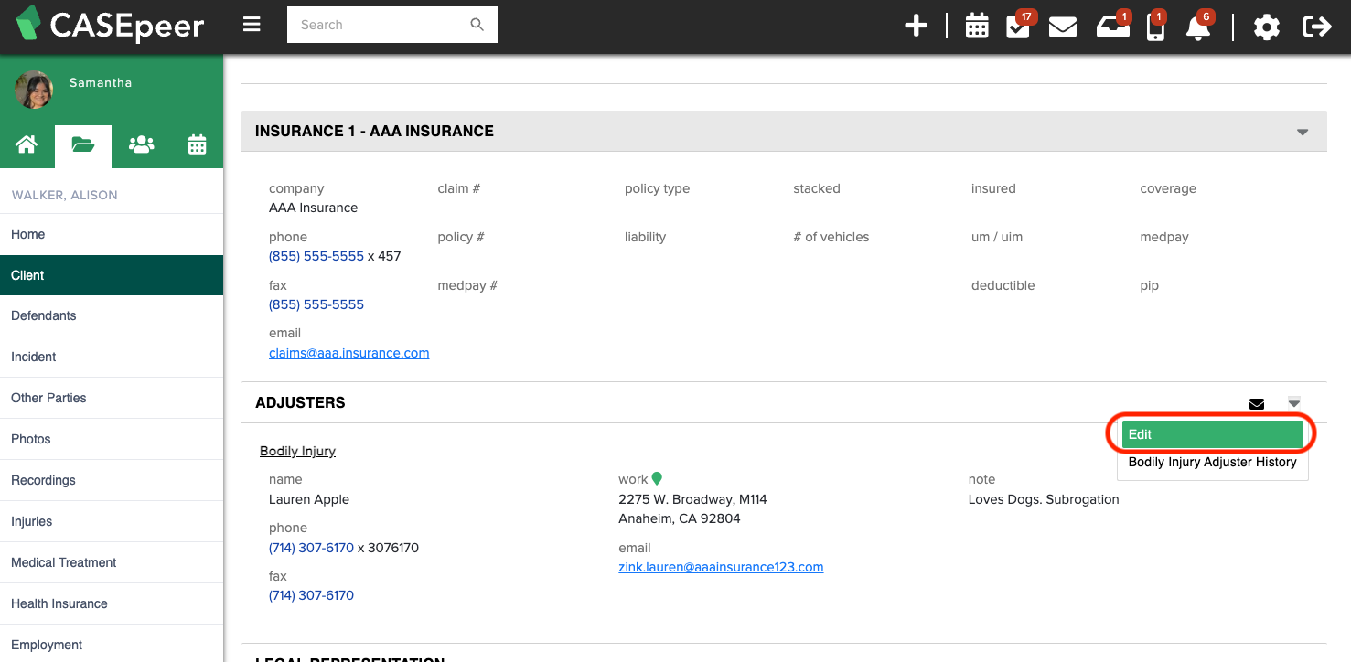Viewport: 1351px width, 662px height.
Task: Click the note Loves Dogs. Subrogation
Action: click(x=1044, y=499)
